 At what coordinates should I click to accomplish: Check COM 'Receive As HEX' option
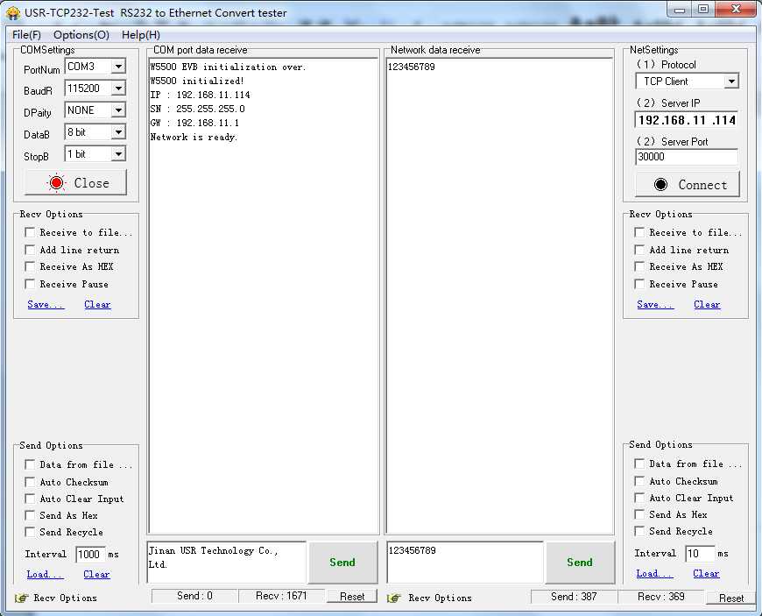(30, 266)
